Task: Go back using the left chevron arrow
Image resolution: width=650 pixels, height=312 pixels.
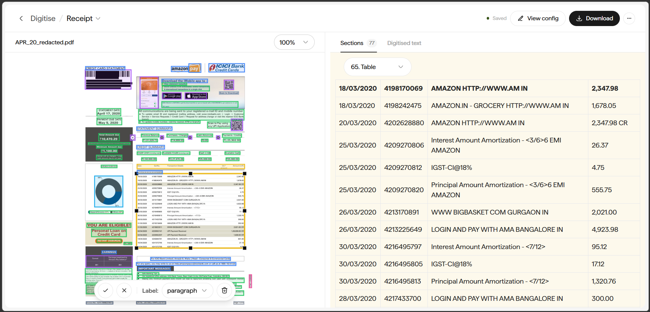Action: 21,18
